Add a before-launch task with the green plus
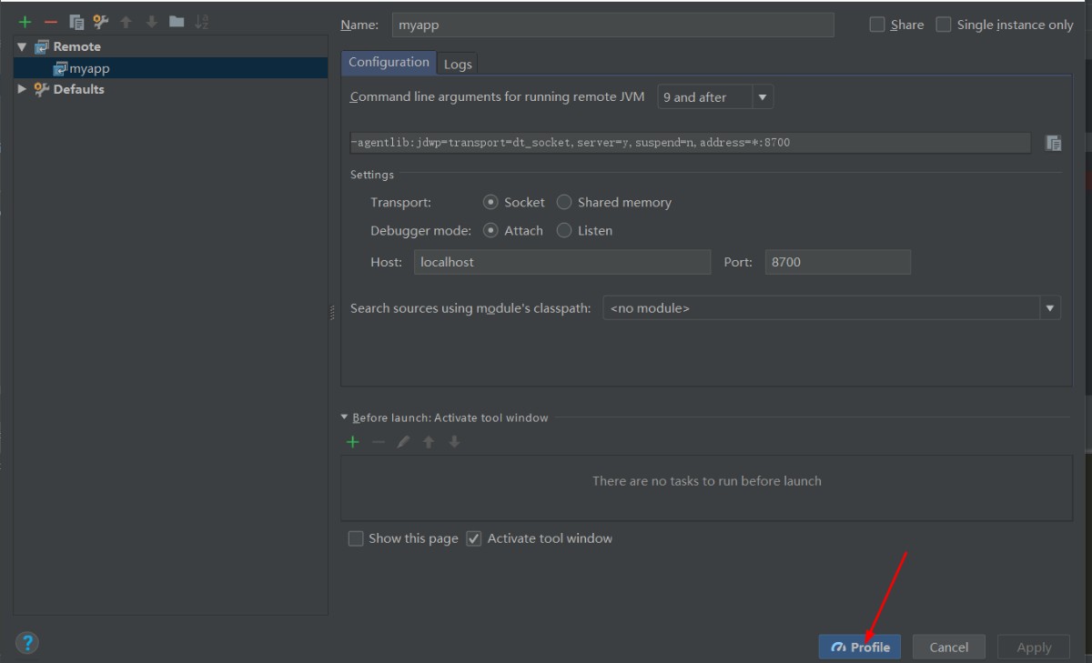The image size is (1092, 663). pyautogui.click(x=353, y=442)
